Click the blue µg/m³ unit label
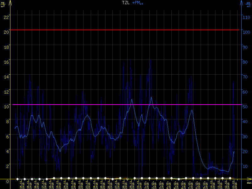The width and height of the screenshot is (252, 189). click(x=248, y=4)
